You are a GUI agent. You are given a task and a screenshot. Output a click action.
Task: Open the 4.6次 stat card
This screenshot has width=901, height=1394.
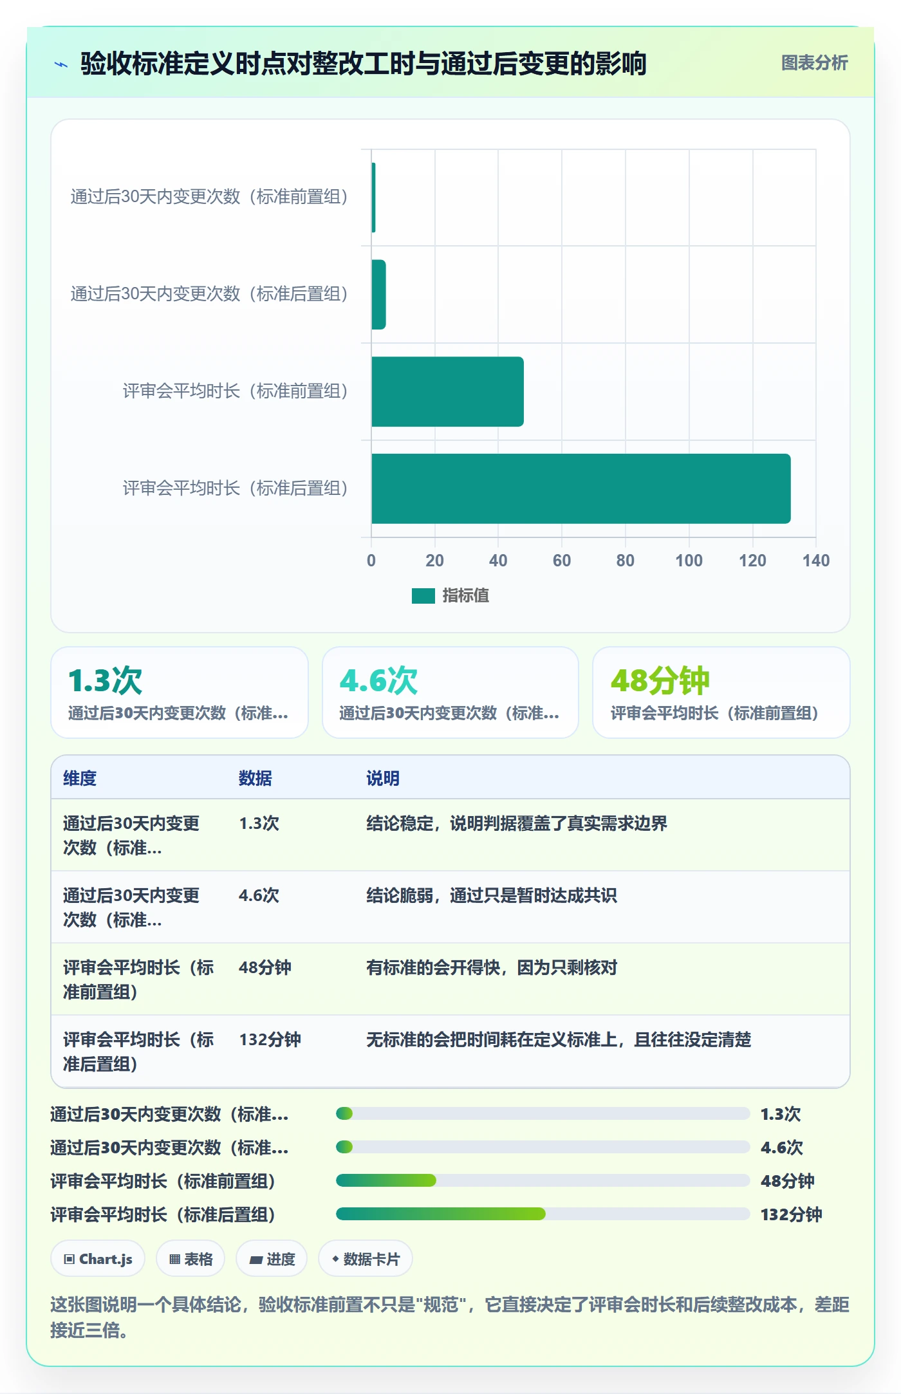tap(450, 692)
